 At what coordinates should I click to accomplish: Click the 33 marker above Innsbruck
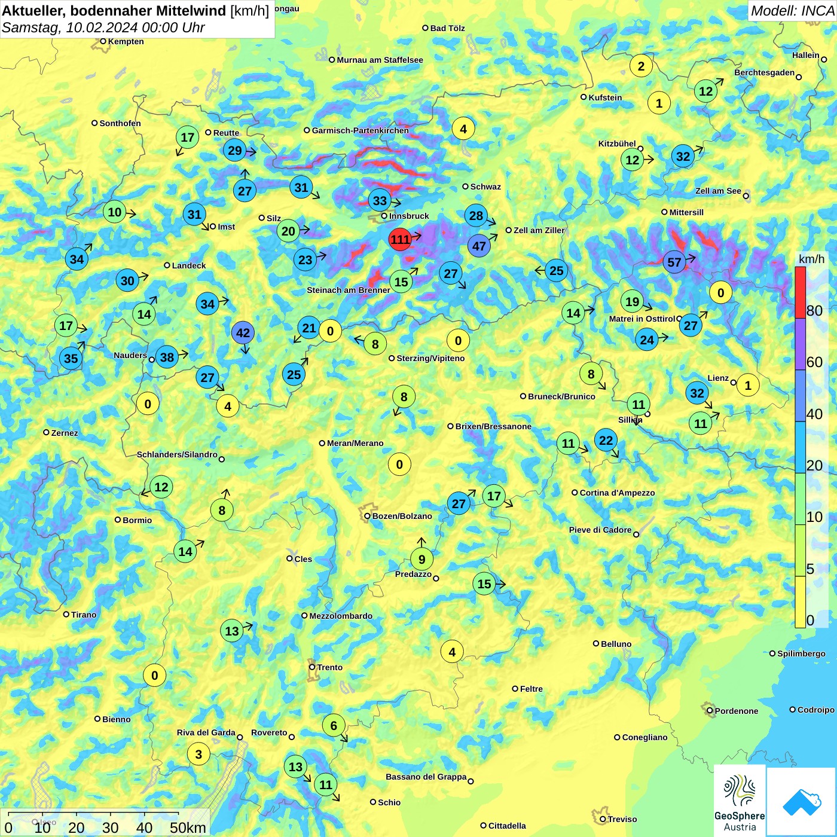[x=380, y=200]
